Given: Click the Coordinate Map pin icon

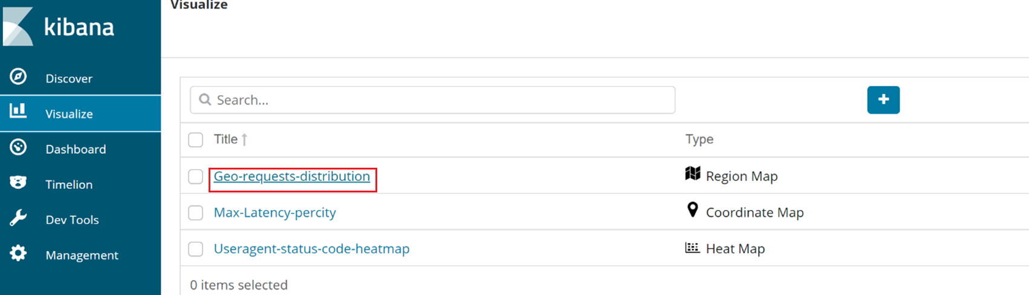Looking at the screenshot, I should click(x=693, y=210).
